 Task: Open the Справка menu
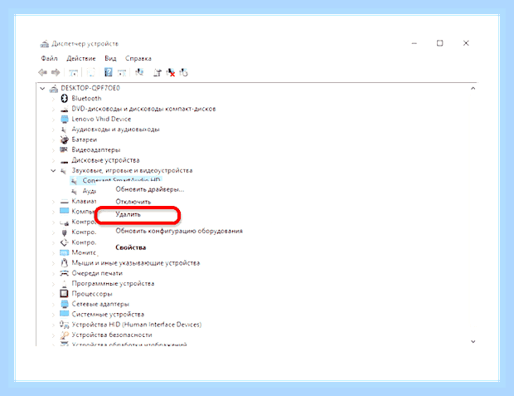pos(138,58)
